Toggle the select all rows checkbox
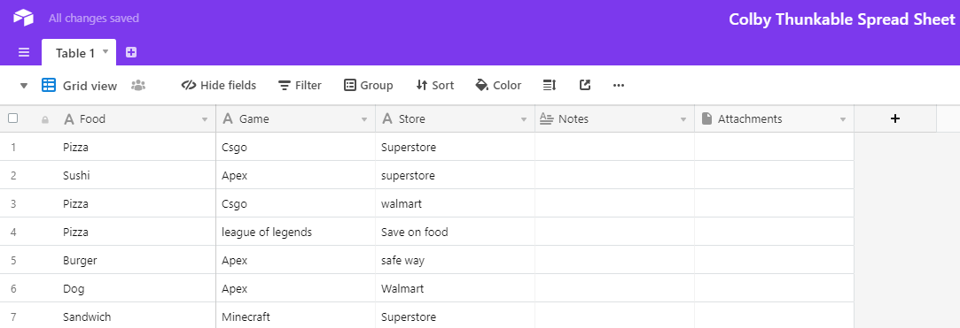 tap(13, 118)
